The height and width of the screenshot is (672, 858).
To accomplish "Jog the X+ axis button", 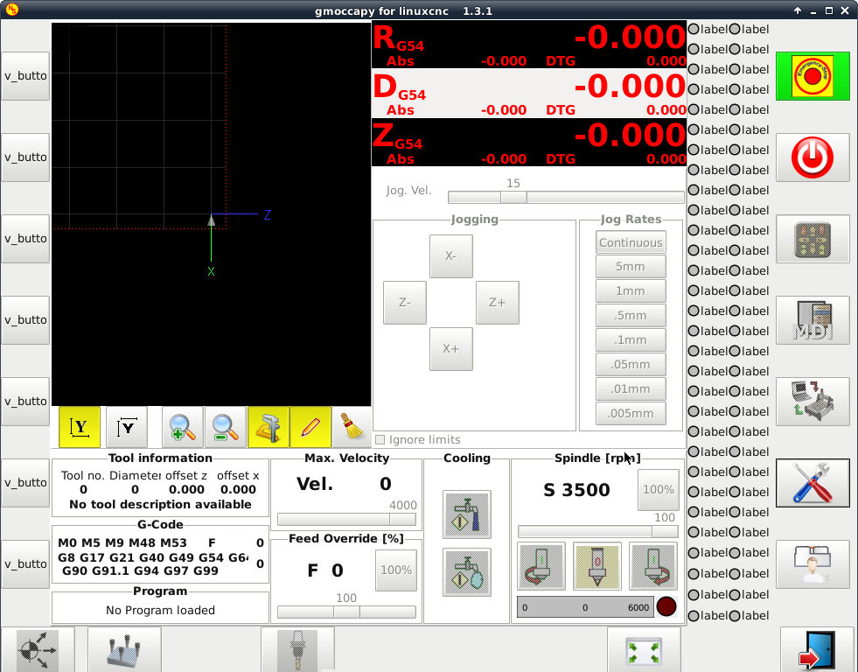I will pyautogui.click(x=451, y=349).
